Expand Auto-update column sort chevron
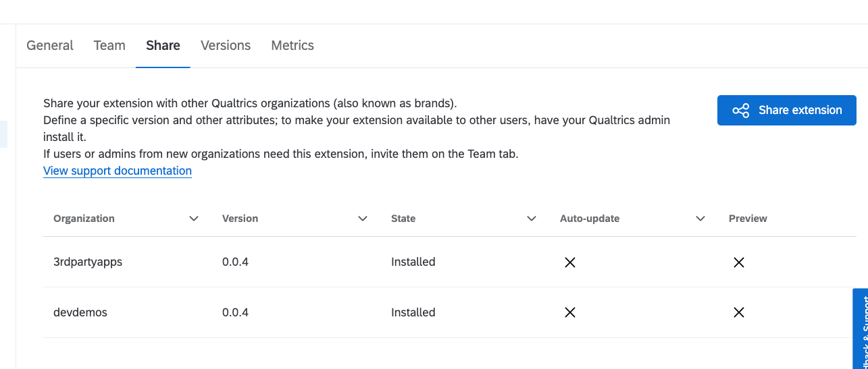Viewport: 868px width, 369px height. [700, 219]
